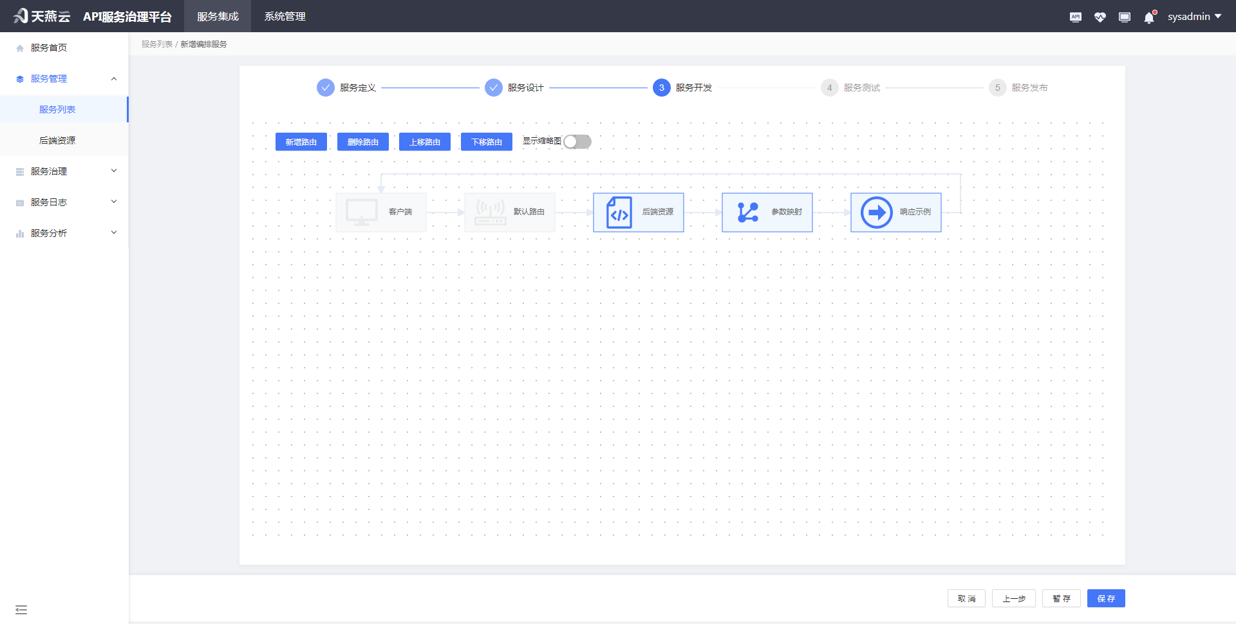Click the sidebar collapse icon at bottom left
Screen dimensions: 1236x624
coord(21,609)
